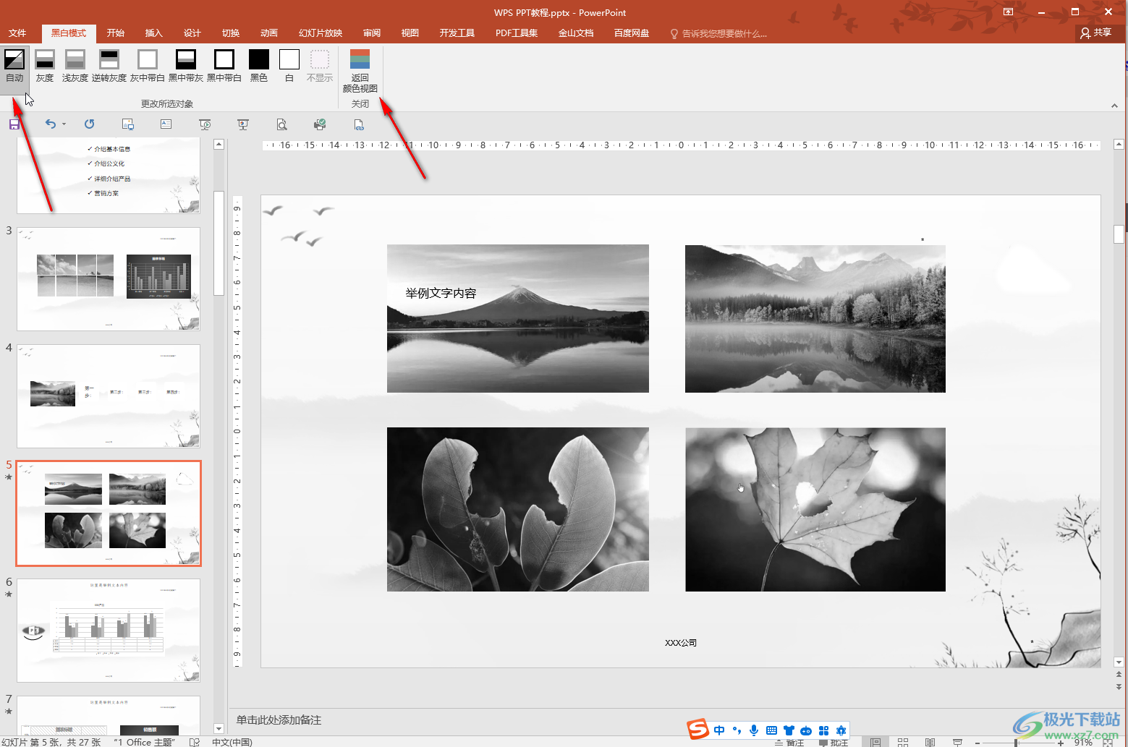Click the spell check icon in status bar
The width and height of the screenshot is (1128, 747).
point(194,742)
